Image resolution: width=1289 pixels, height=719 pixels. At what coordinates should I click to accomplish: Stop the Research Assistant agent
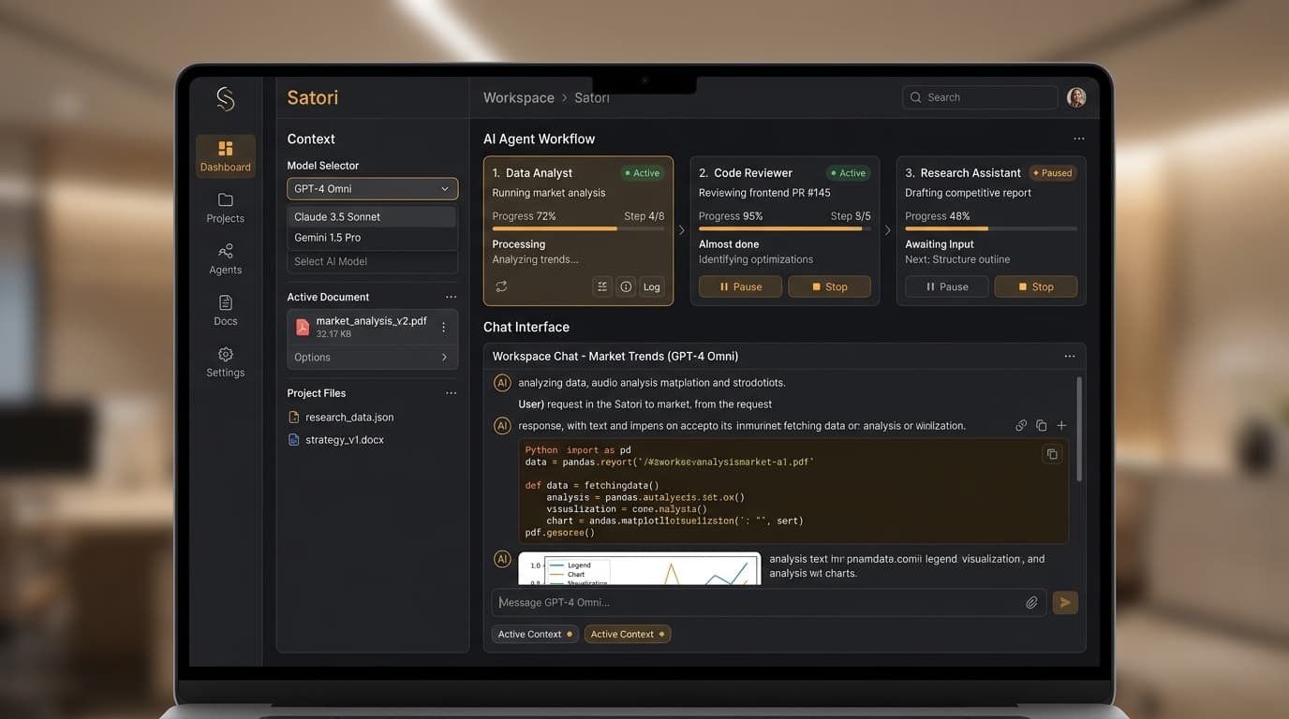click(x=1035, y=286)
